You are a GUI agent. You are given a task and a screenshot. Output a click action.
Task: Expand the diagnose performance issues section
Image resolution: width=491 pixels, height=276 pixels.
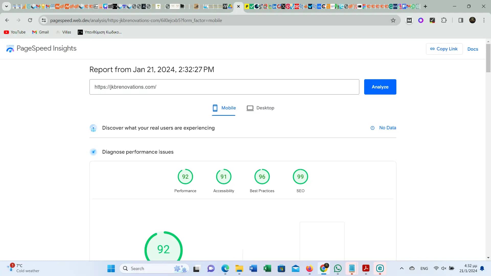138,152
